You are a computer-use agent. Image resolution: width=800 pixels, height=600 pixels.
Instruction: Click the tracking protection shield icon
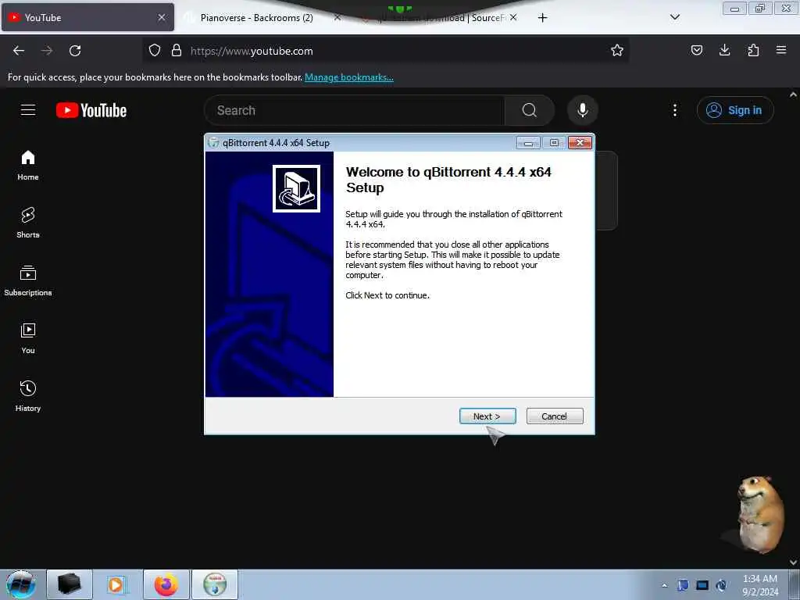tap(155, 51)
